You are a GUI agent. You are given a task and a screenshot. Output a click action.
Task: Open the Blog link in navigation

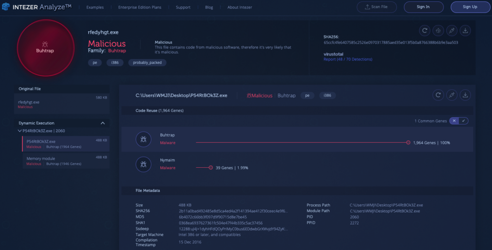click(209, 7)
